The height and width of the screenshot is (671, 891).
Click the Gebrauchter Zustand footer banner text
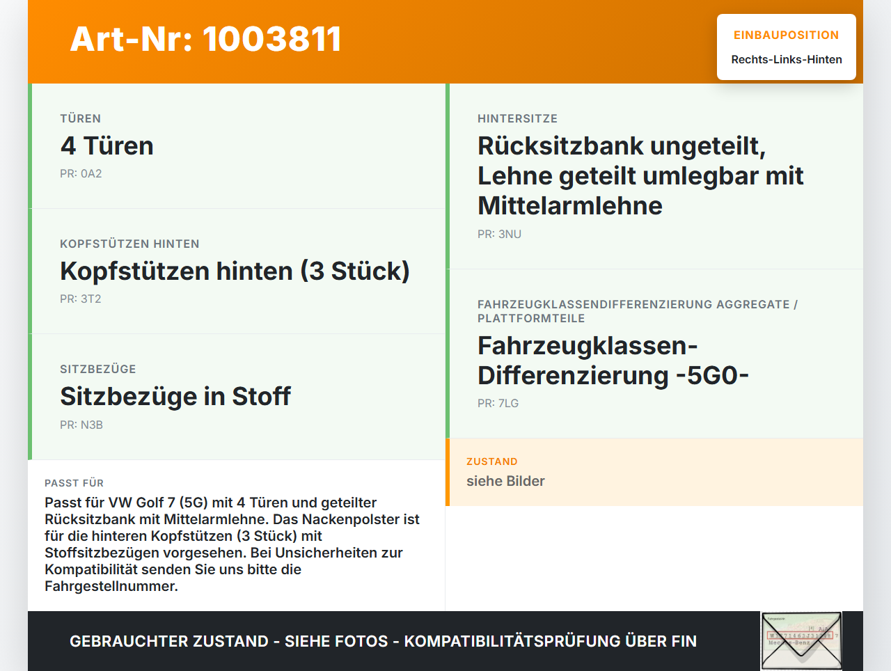383,641
